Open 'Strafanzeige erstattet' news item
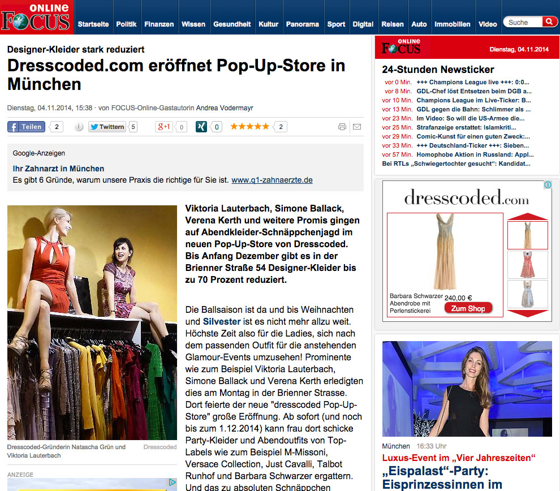 click(x=466, y=127)
